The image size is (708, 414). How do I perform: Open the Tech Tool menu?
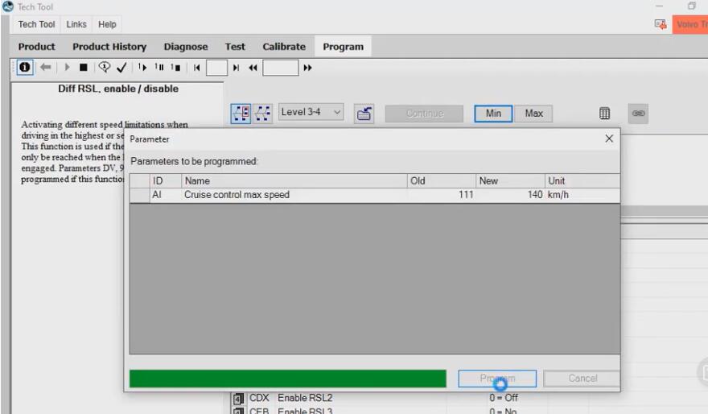pos(36,24)
